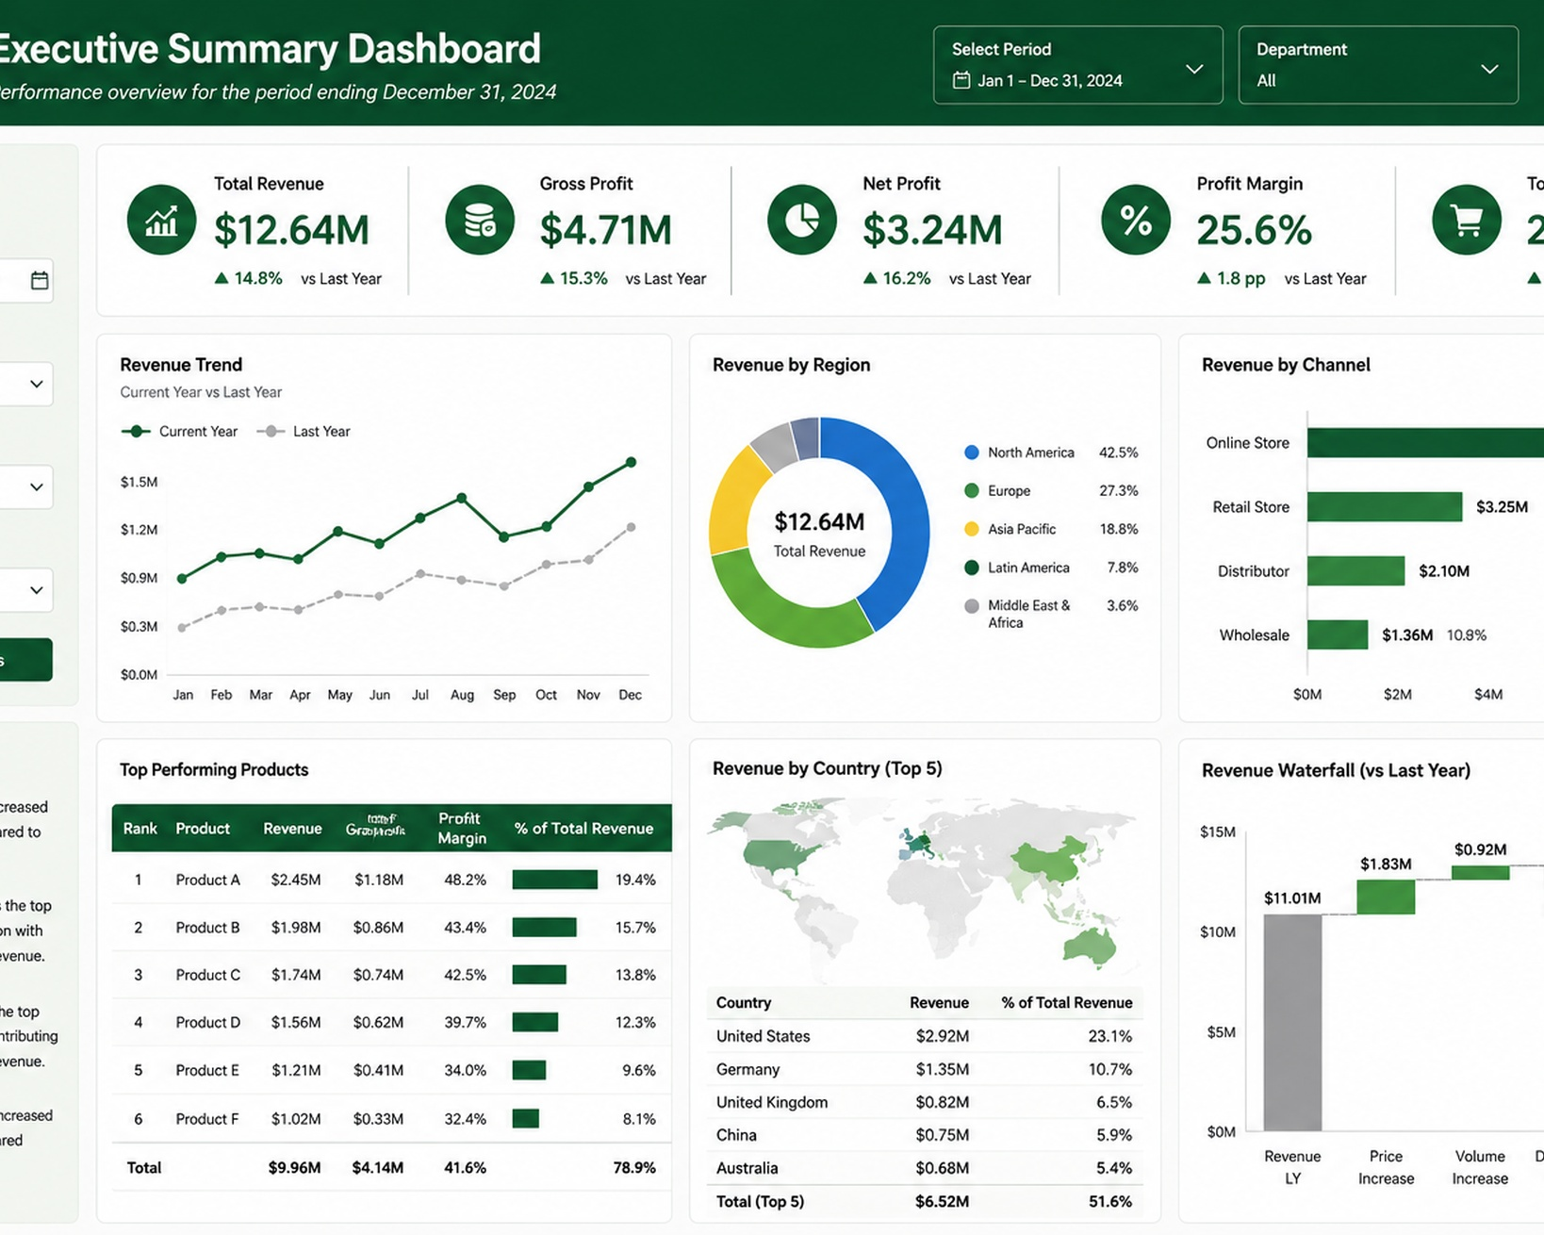
Task: Click the Net Profit pie chart icon
Action: (x=802, y=221)
